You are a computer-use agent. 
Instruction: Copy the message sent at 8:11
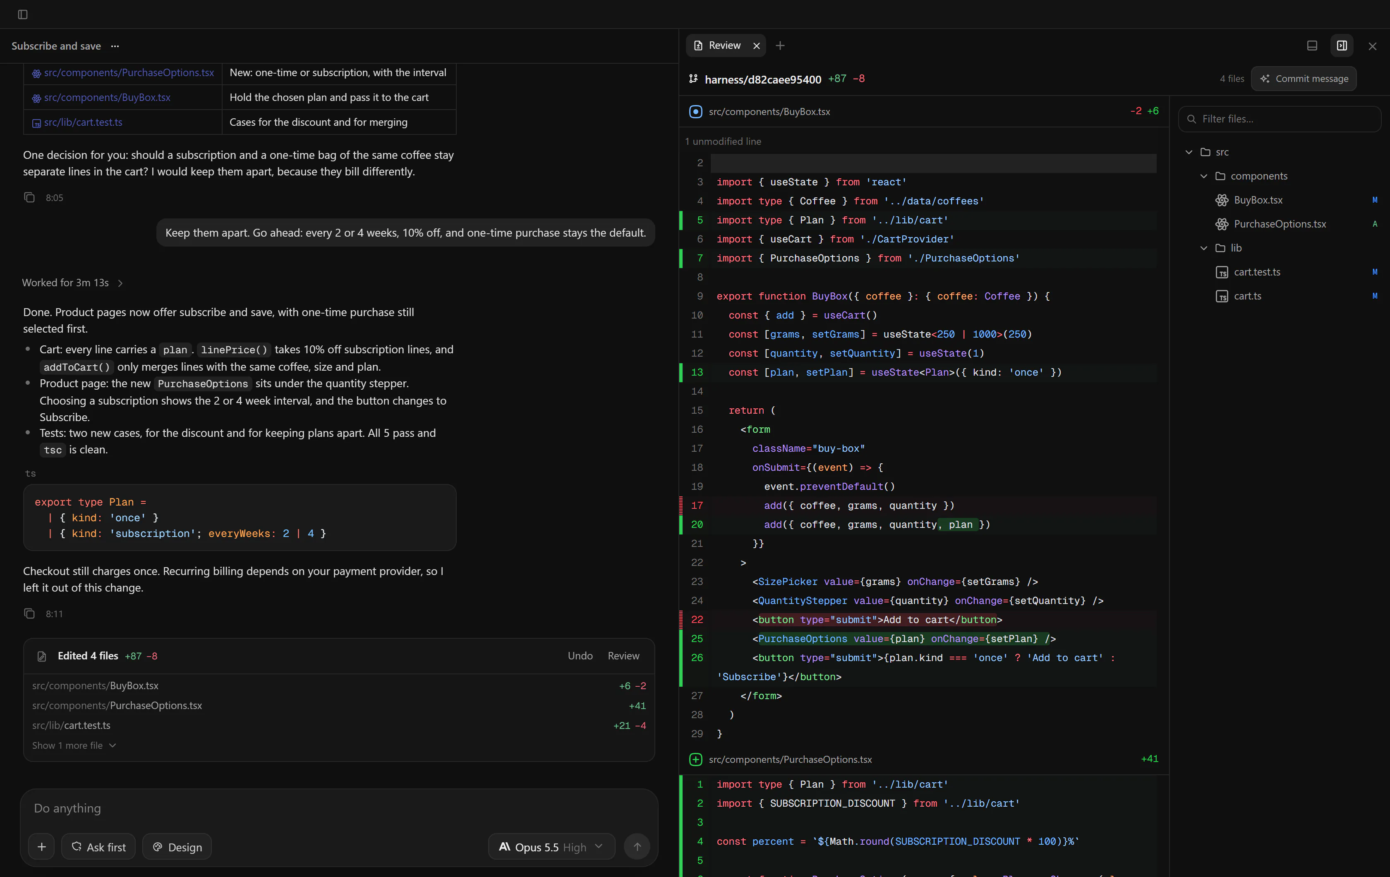(x=29, y=614)
